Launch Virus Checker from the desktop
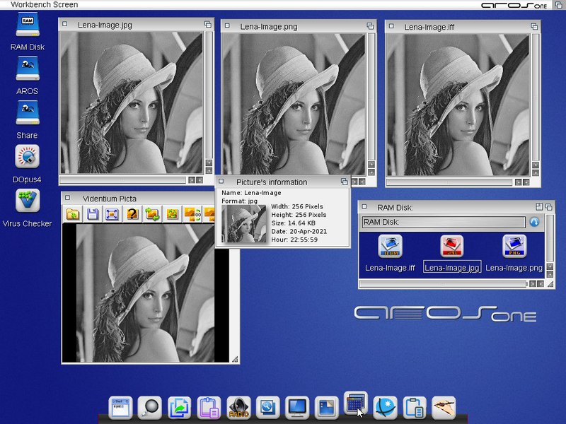The image size is (566, 424). [28, 201]
